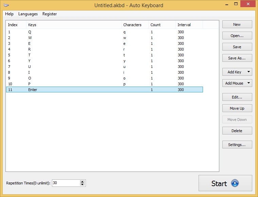Expand the Add Key dropdown arrow
Screen dimensions: 258x197
coord(248,72)
